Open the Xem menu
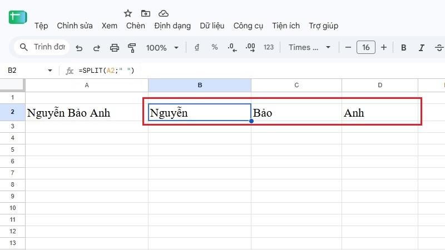Screen dimensions: 445x250 tap(109, 26)
